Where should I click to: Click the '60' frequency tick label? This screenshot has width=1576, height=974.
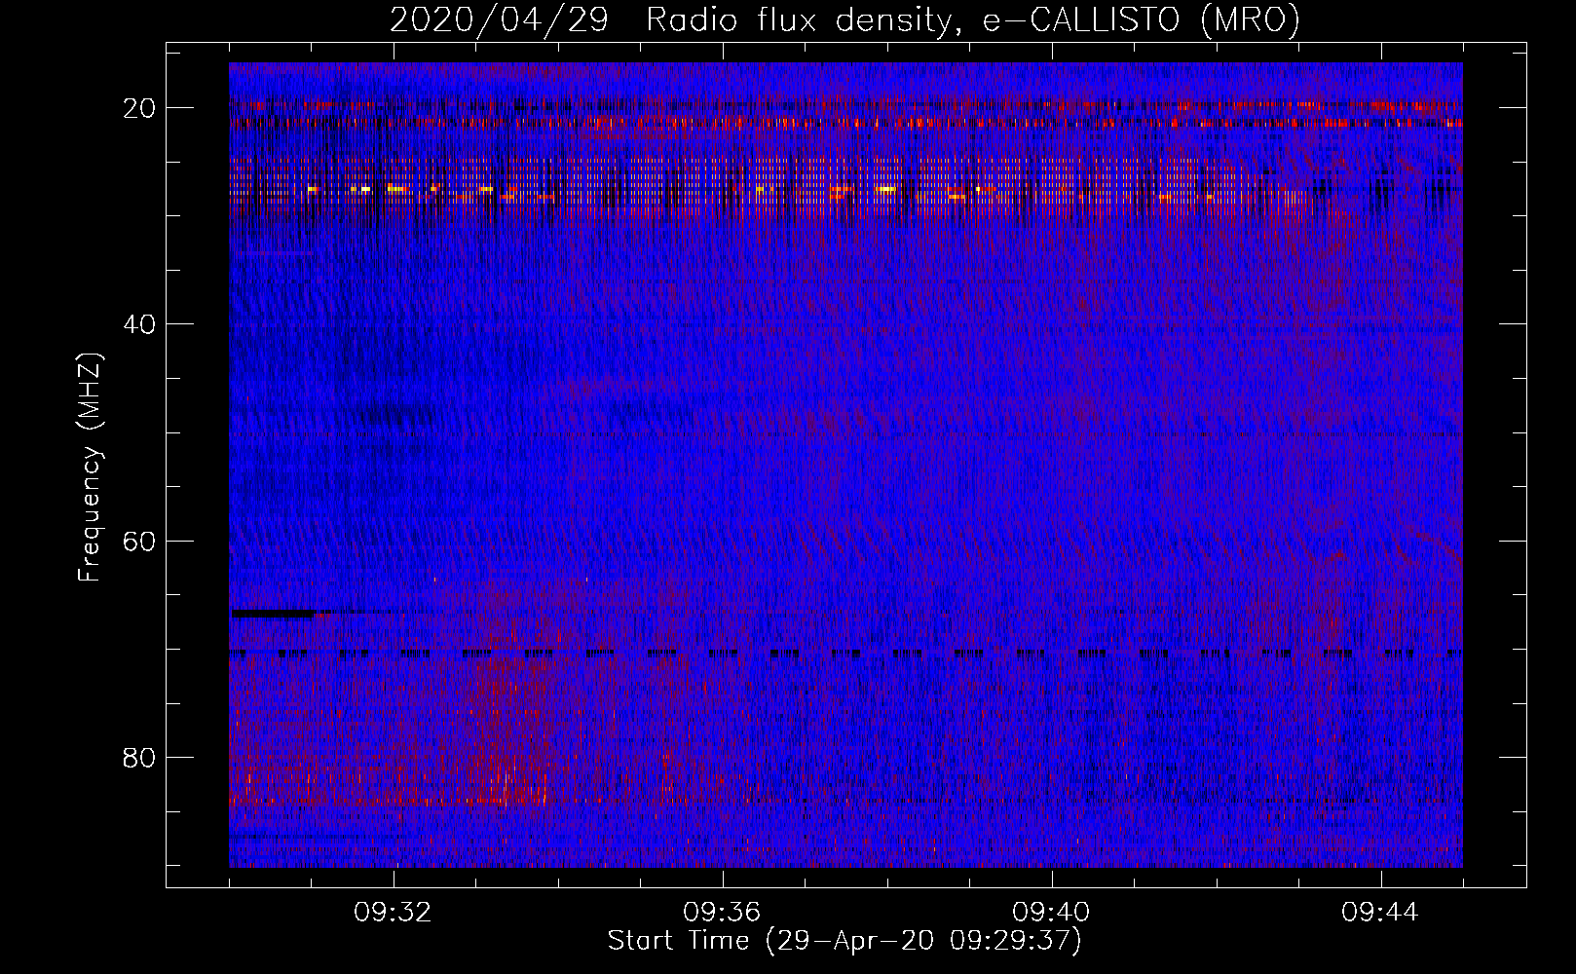pyautogui.click(x=140, y=541)
